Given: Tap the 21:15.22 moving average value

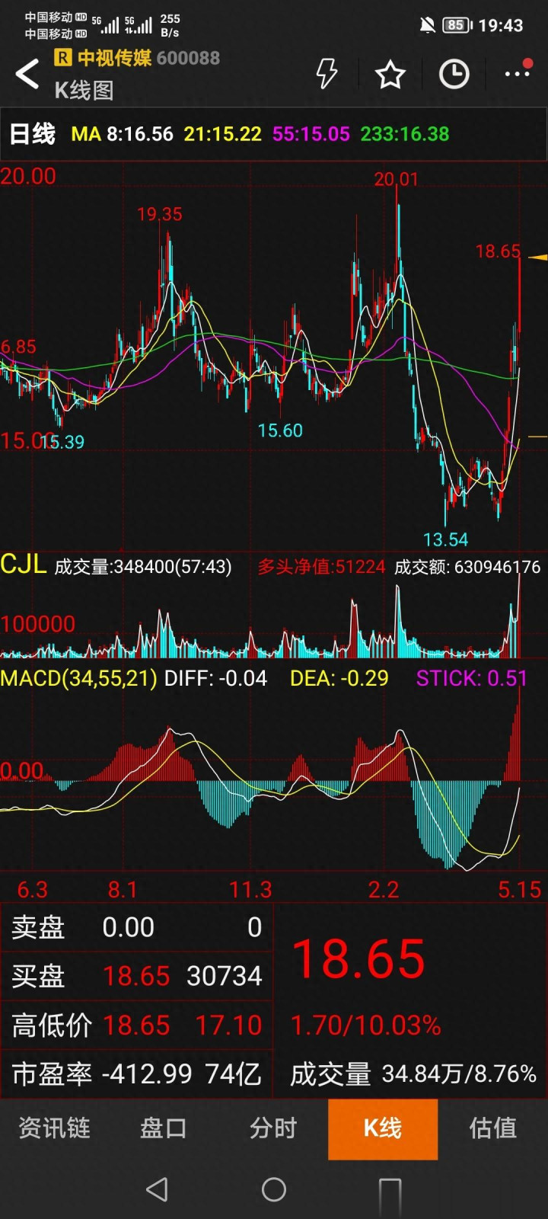Looking at the screenshot, I should (222, 134).
